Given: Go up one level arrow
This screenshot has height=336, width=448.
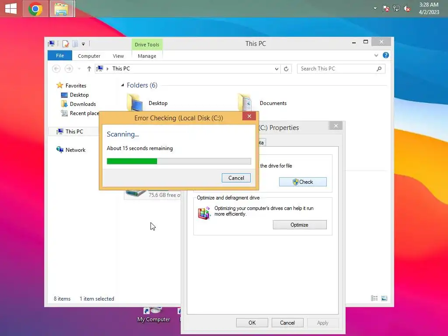Looking at the screenshot, I should (x=89, y=69).
